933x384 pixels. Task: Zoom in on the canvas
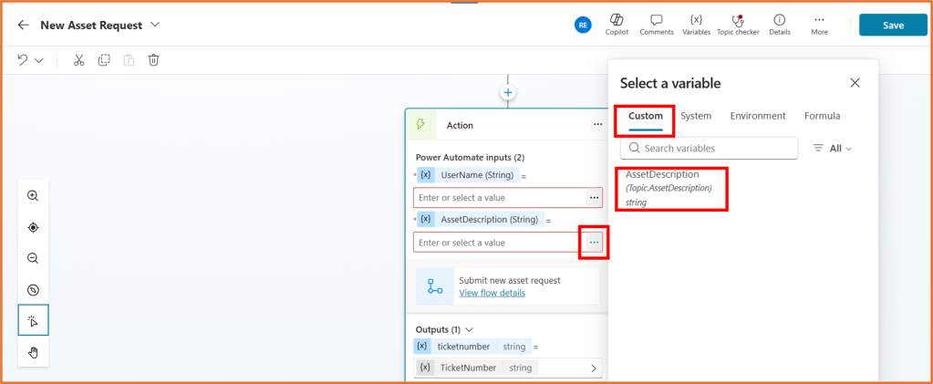point(34,196)
